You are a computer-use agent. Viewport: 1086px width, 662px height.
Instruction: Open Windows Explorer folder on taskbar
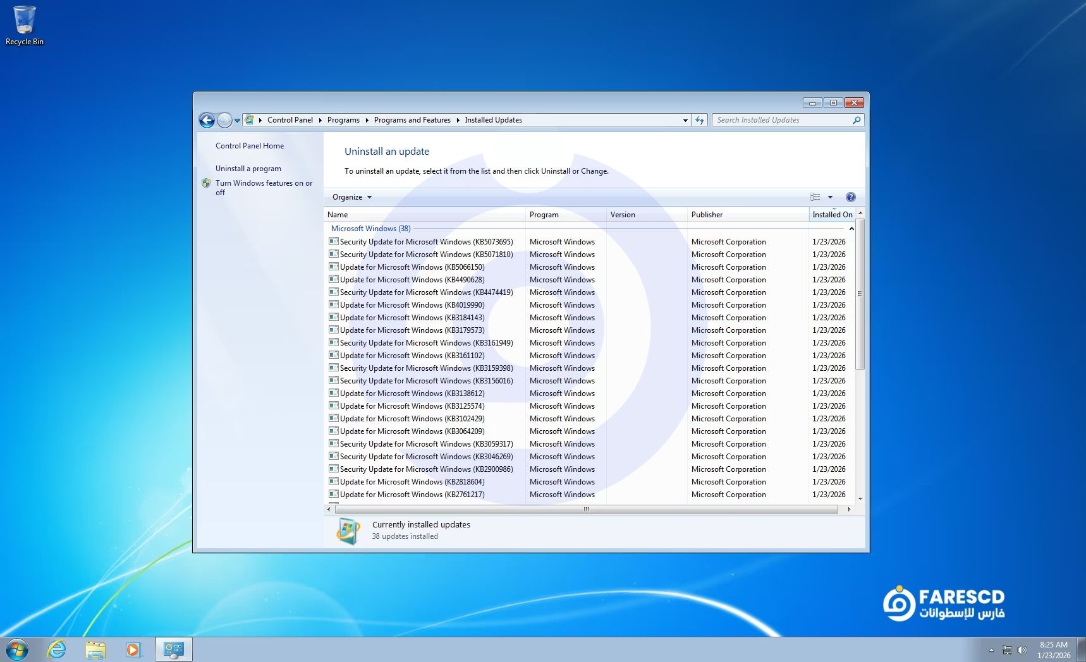point(95,649)
